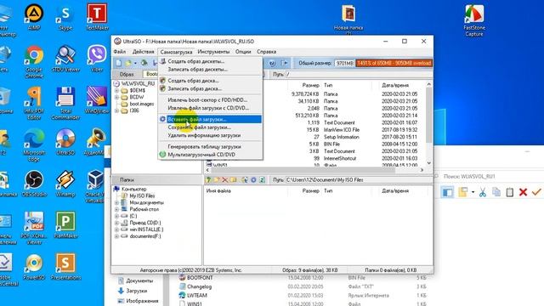Select the PlanMaker desktop icon
This screenshot has width=544, height=306.
(65, 225)
